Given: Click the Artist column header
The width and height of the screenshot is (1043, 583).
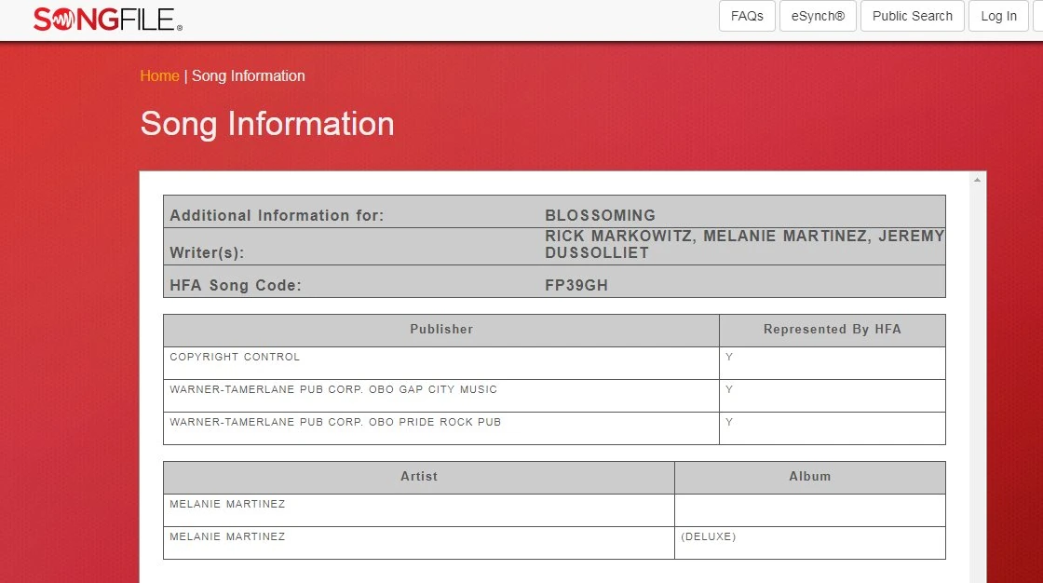Looking at the screenshot, I should click(x=419, y=476).
